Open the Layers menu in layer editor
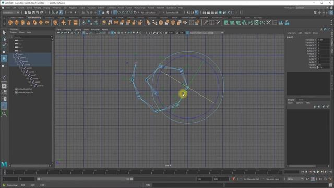 click(x=291, y=103)
